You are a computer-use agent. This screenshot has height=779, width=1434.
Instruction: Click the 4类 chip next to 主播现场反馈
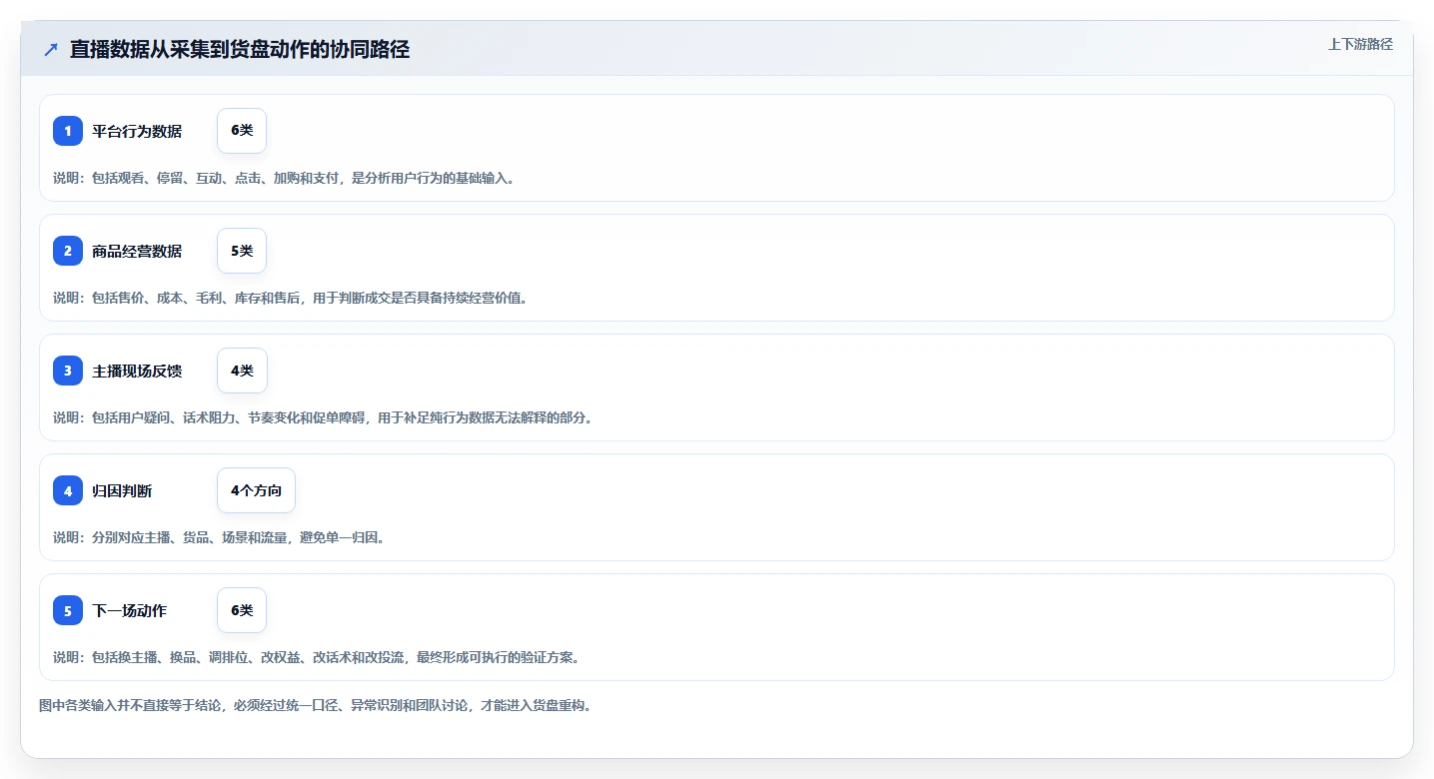point(242,371)
